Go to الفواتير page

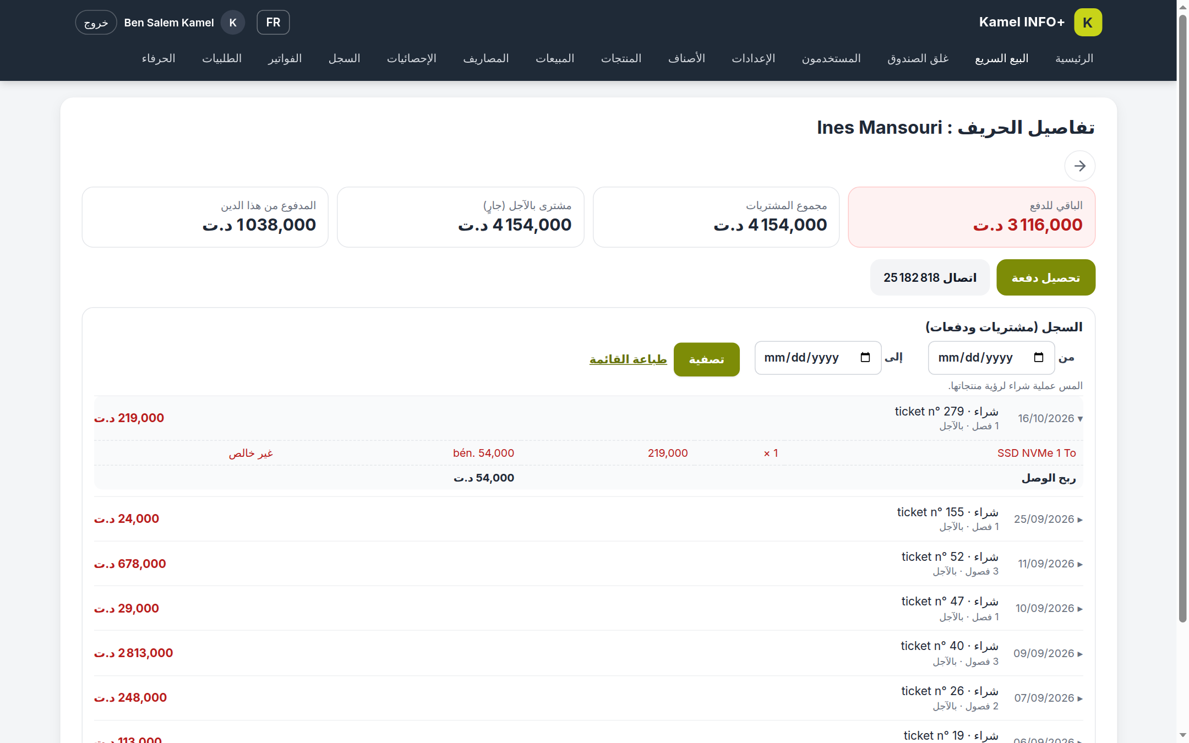285,58
